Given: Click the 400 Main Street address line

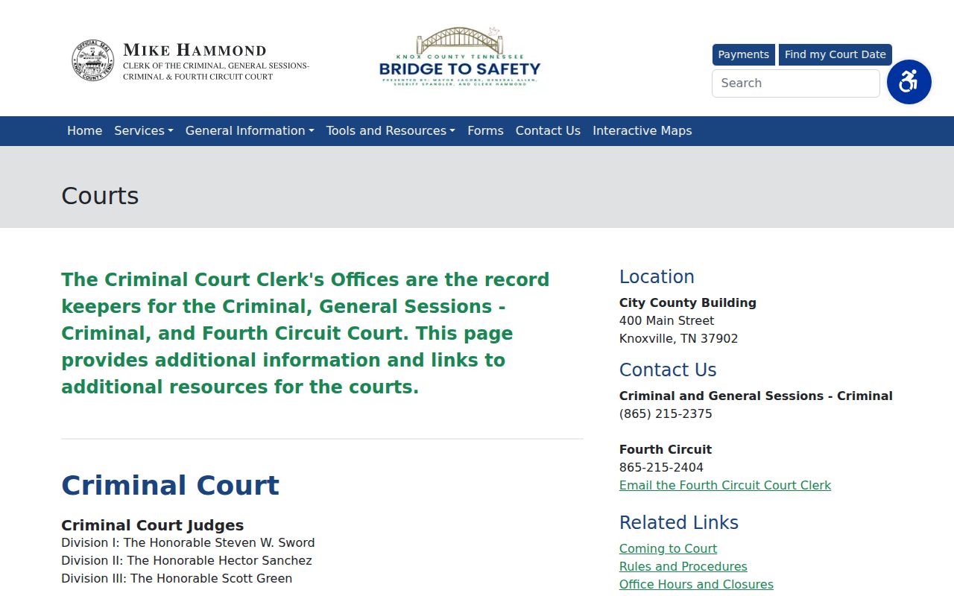Looking at the screenshot, I should [x=666, y=320].
